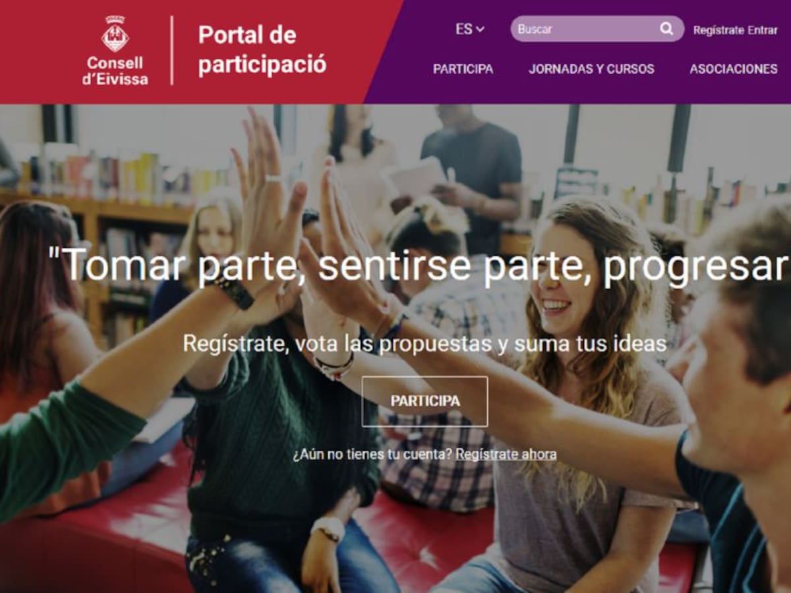Click the Consell d'Eivissa crest emblem
The height and width of the screenshot is (593, 791).
pyautogui.click(x=115, y=34)
